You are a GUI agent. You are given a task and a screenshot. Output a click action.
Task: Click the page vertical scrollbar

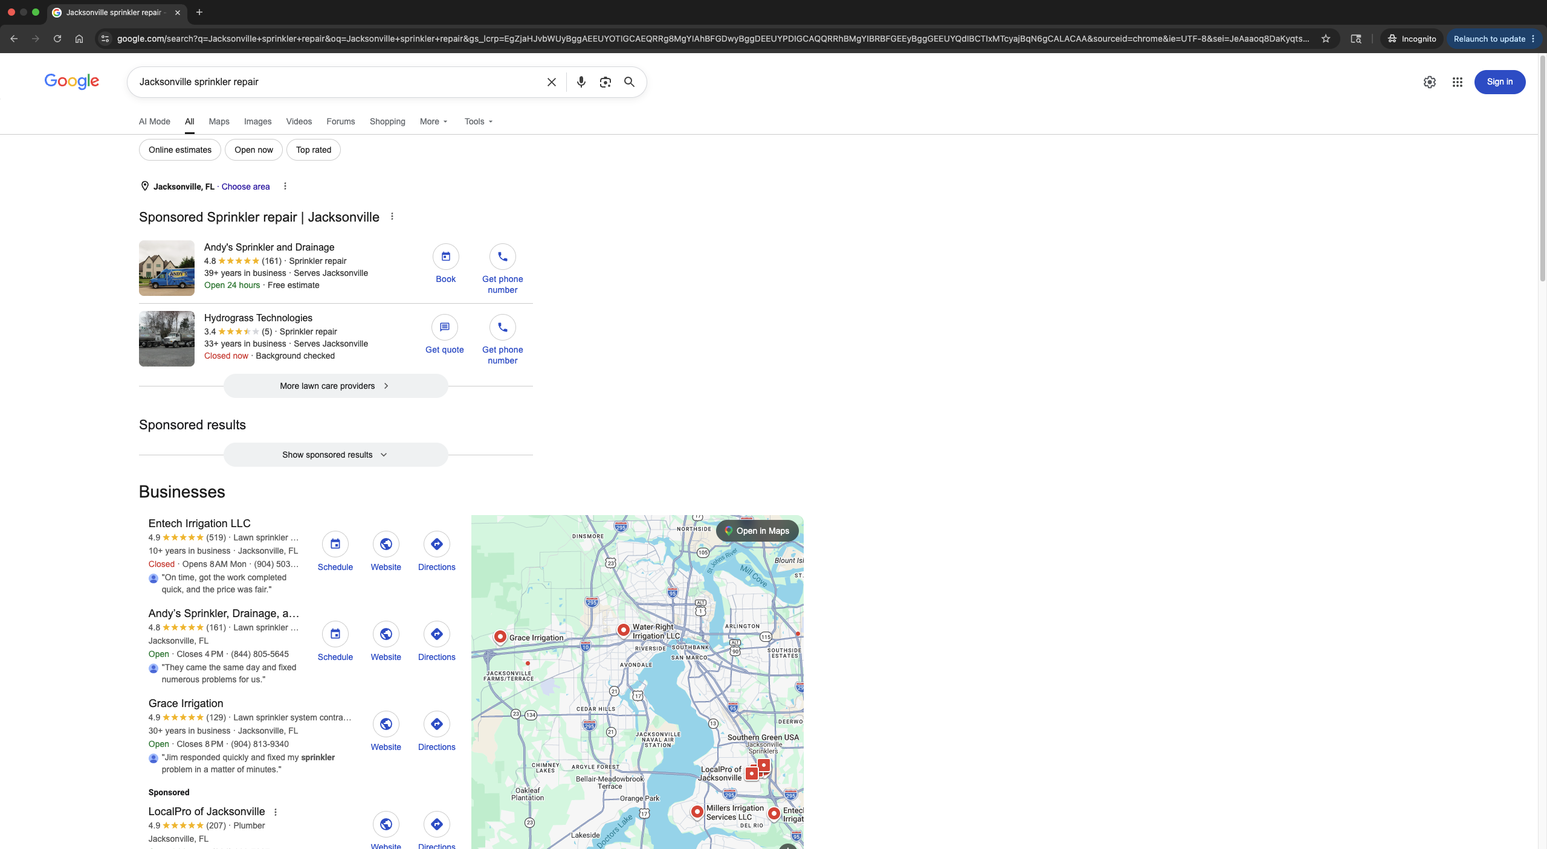(1542, 169)
